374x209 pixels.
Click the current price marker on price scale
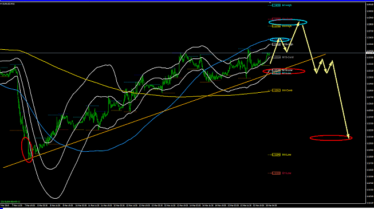[369, 53]
